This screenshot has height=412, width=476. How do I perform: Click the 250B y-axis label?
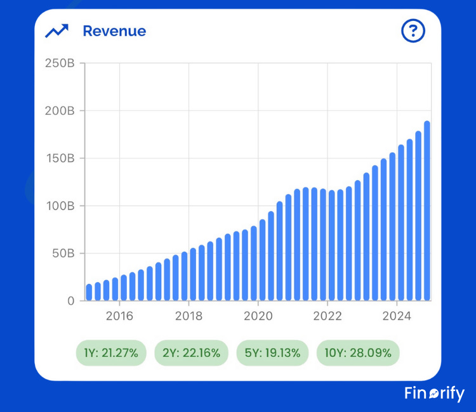[60, 63]
